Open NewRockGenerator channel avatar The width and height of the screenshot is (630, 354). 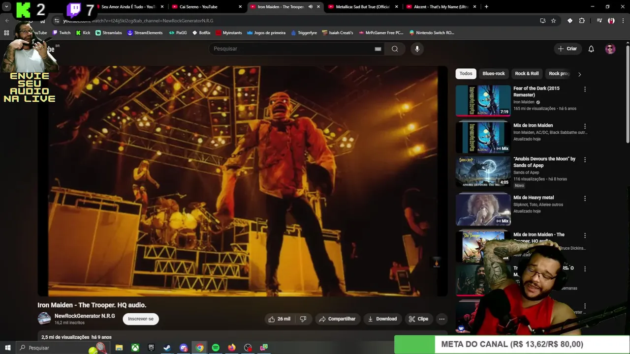(44, 319)
